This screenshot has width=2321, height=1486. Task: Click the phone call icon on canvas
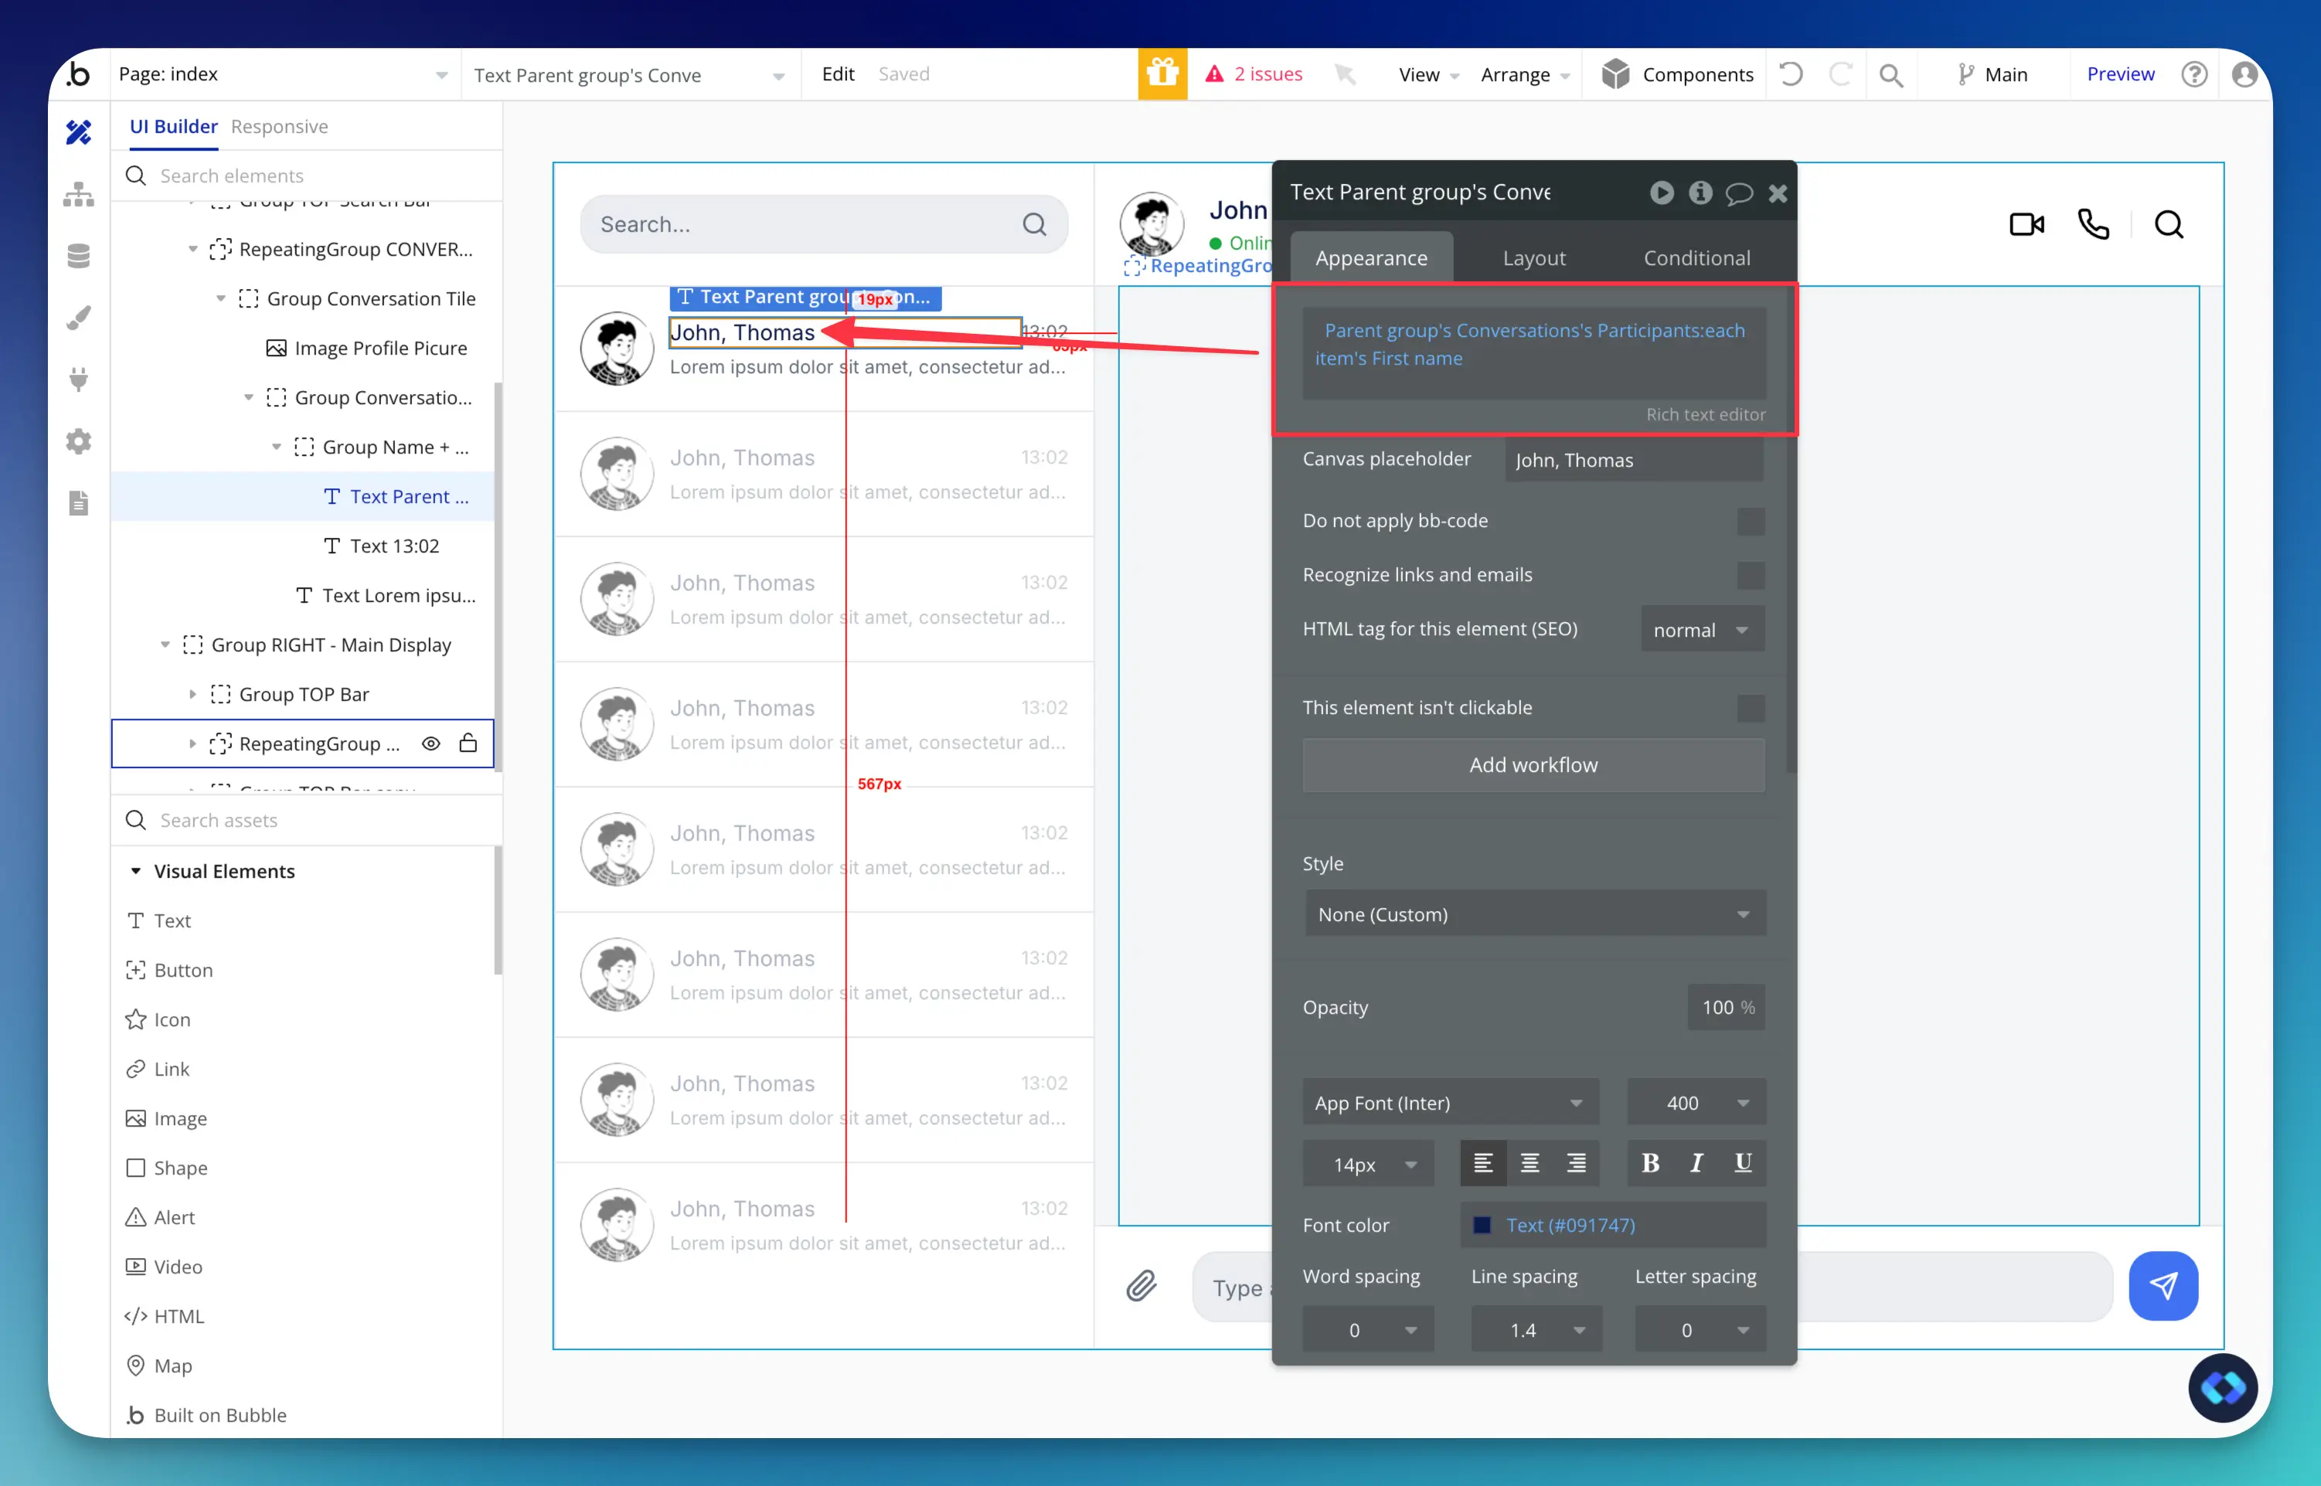[2093, 225]
